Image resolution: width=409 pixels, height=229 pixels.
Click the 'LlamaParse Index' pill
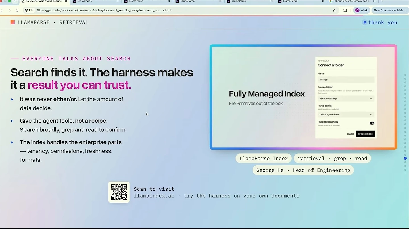pyautogui.click(x=264, y=158)
